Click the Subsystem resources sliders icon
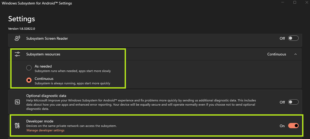The width and height of the screenshot is (310, 139). coord(17,54)
